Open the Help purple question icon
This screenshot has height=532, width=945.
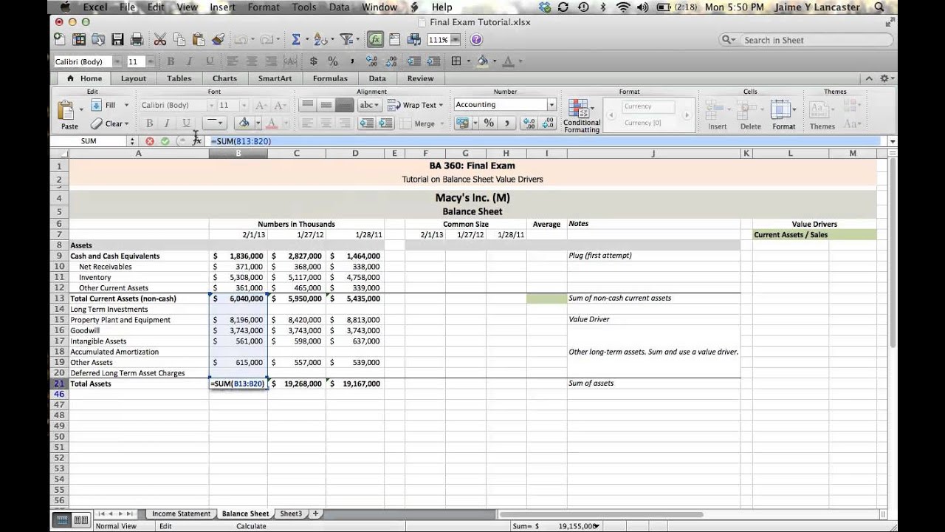pyautogui.click(x=476, y=40)
